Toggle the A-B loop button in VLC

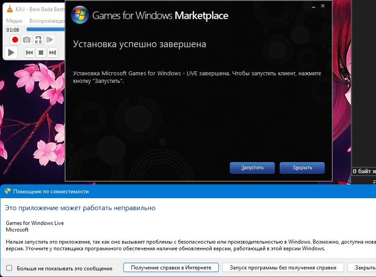[38, 40]
